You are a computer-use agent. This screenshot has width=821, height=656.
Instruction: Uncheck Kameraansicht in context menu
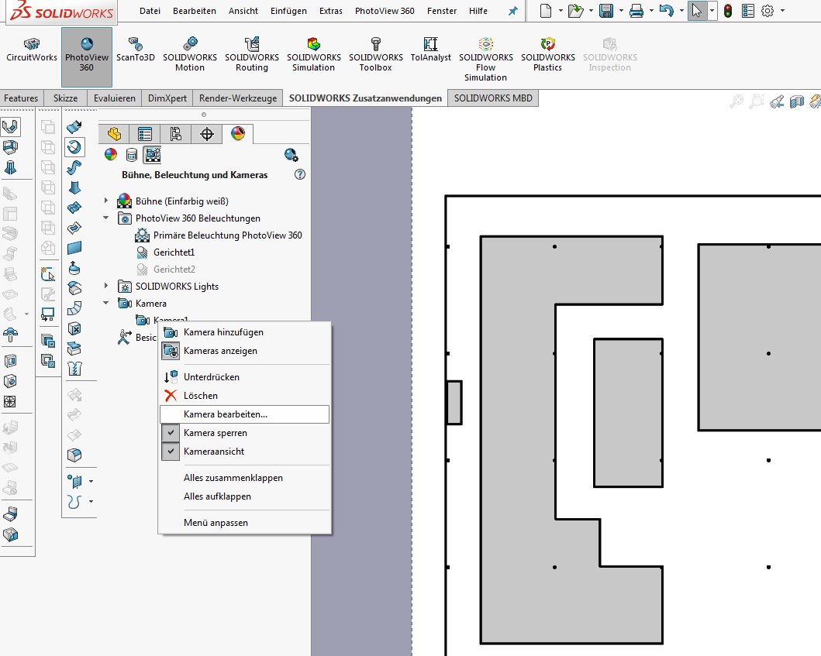click(x=213, y=452)
